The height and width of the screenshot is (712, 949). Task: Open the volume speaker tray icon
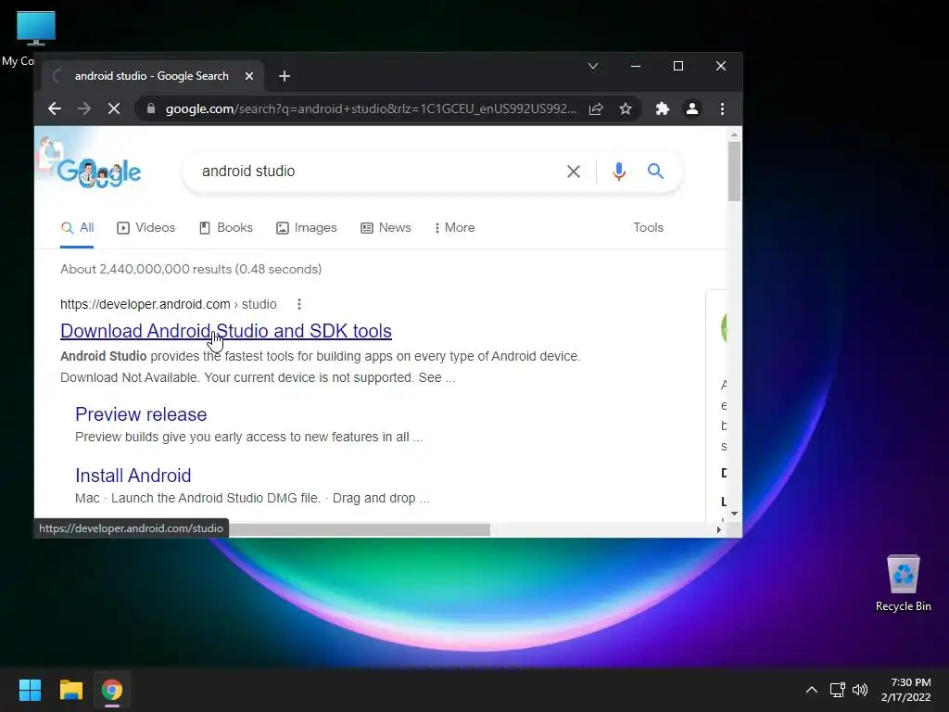pyautogui.click(x=860, y=690)
